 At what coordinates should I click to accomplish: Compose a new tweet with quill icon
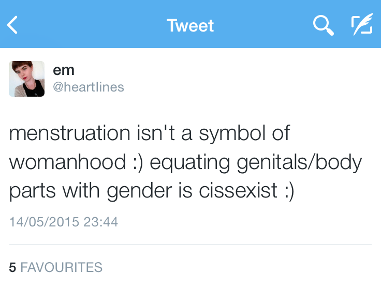point(361,25)
